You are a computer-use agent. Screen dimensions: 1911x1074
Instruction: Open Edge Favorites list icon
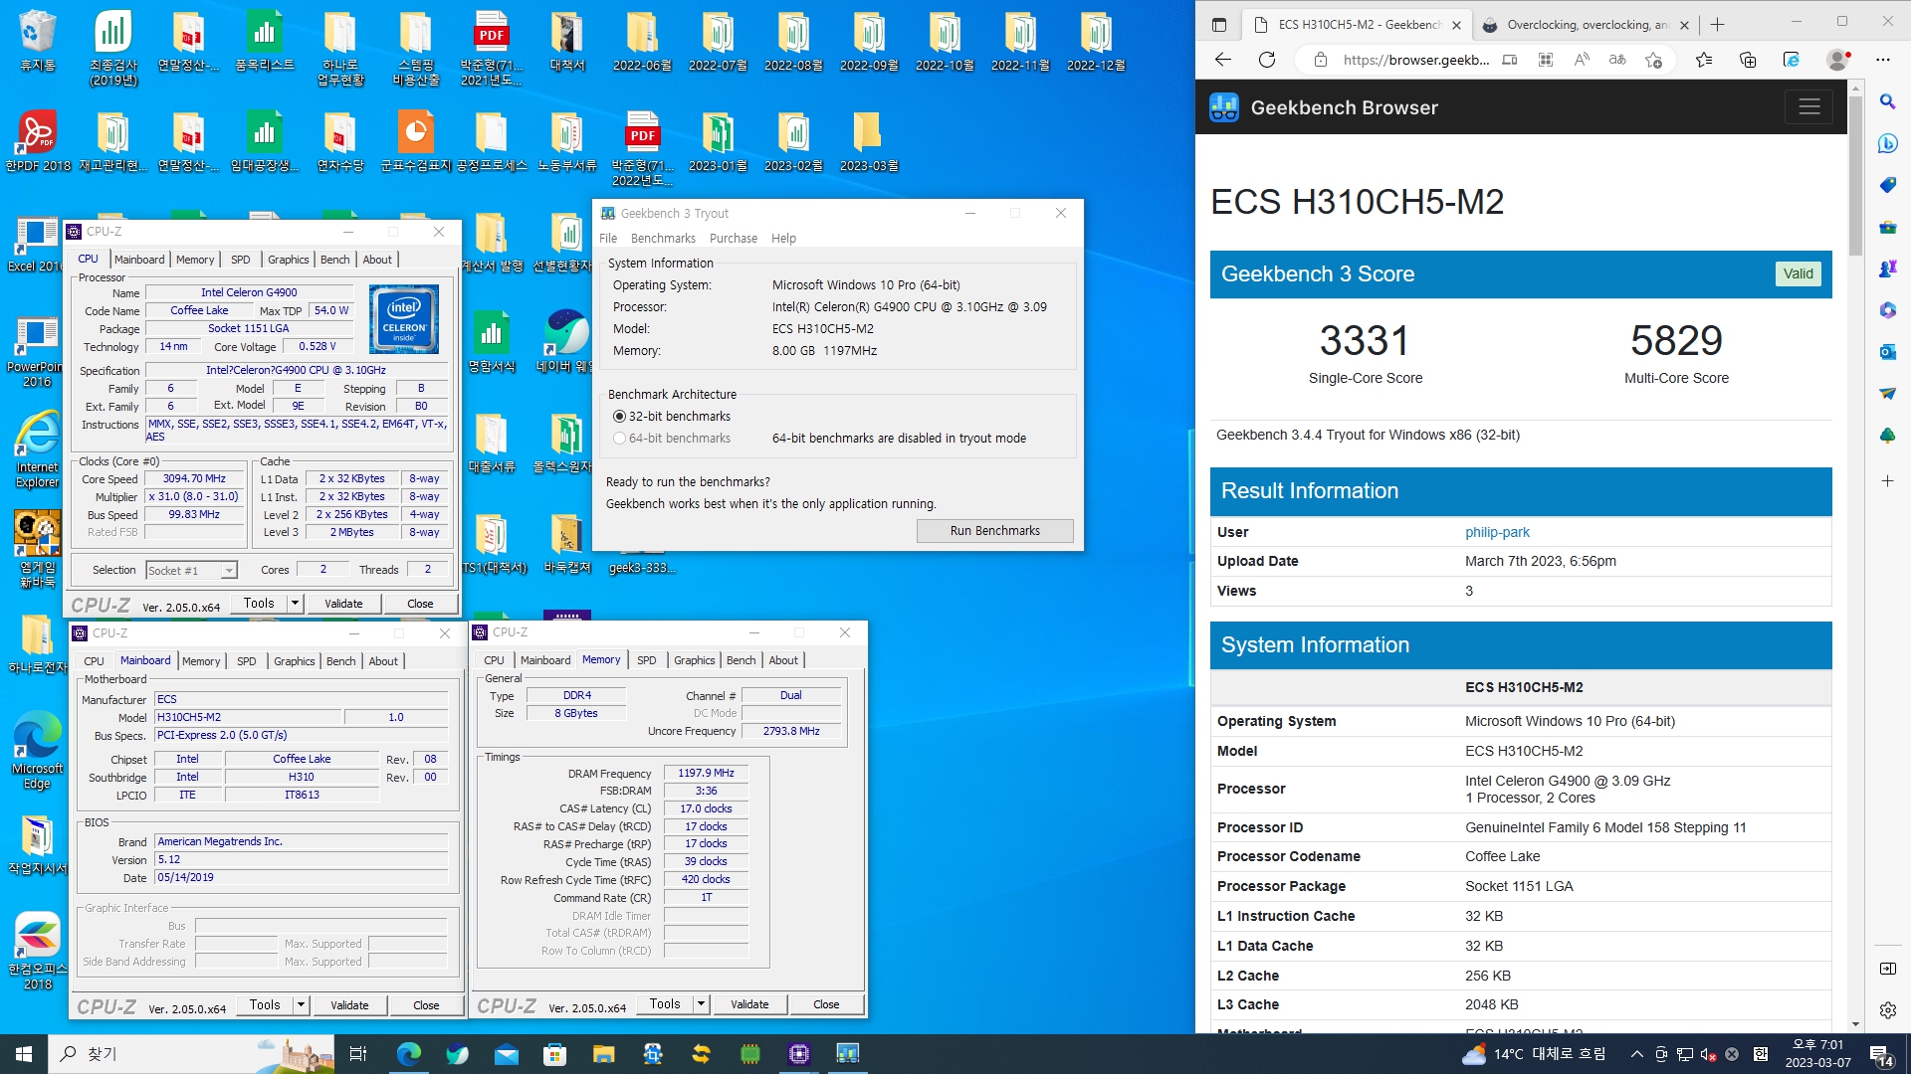(1704, 60)
